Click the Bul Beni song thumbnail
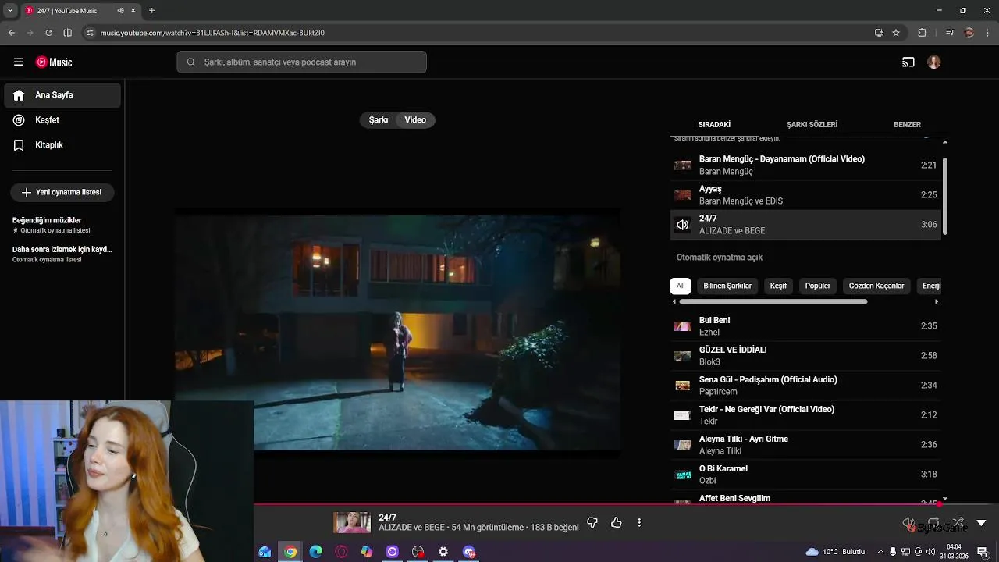 [x=683, y=326]
